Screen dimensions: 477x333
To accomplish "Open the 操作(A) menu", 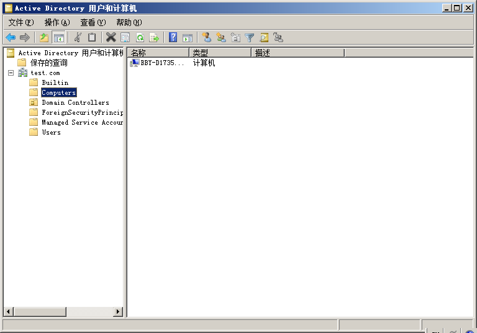I will point(57,22).
